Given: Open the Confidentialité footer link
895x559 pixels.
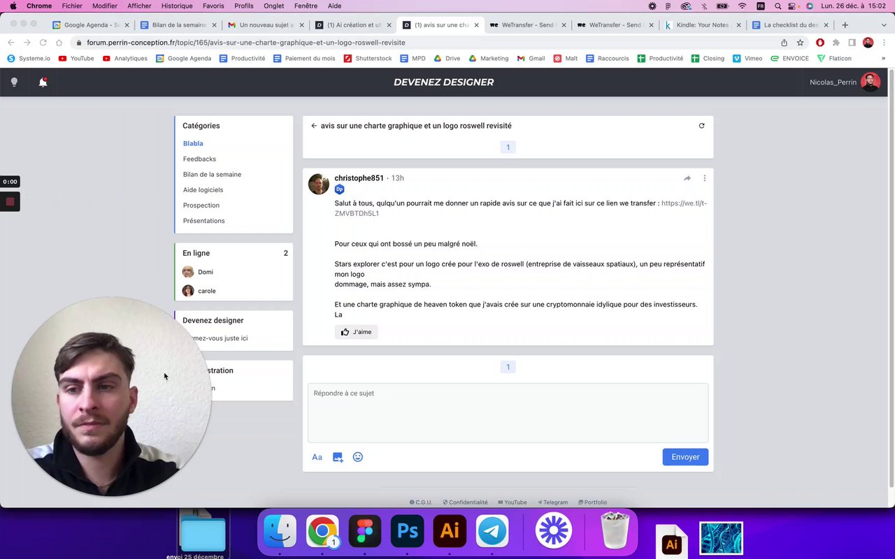Looking at the screenshot, I should 466,502.
